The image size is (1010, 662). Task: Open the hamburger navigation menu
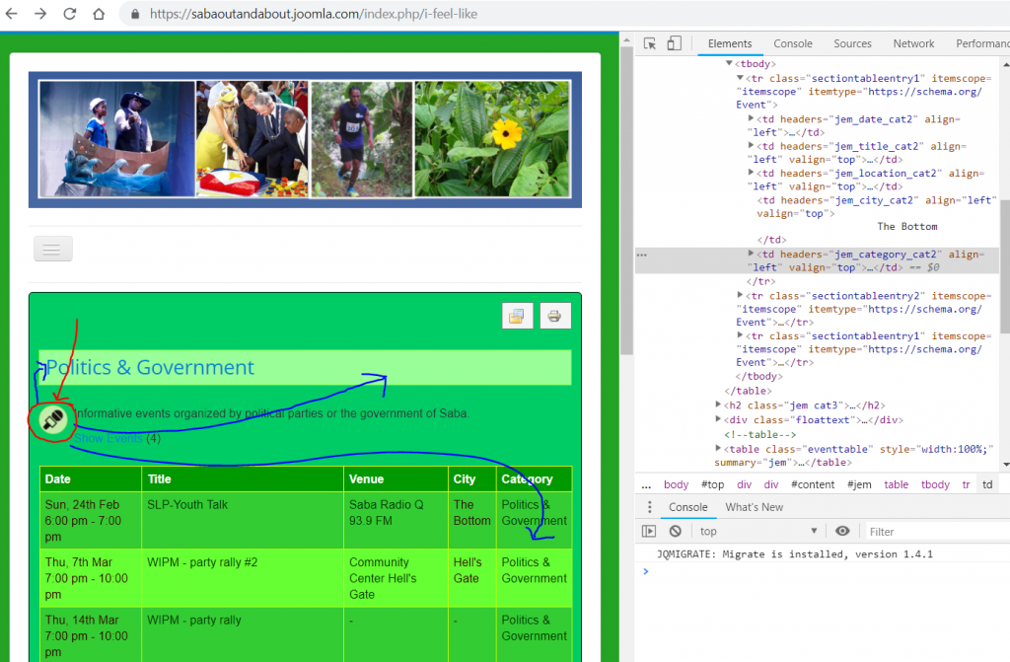pos(53,249)
